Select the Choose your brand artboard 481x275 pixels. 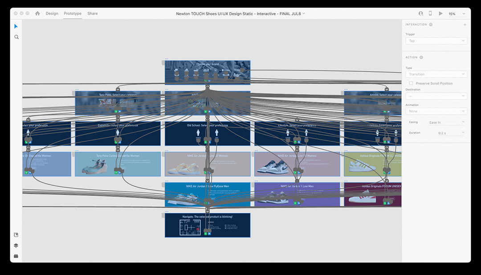coord(208,73)
